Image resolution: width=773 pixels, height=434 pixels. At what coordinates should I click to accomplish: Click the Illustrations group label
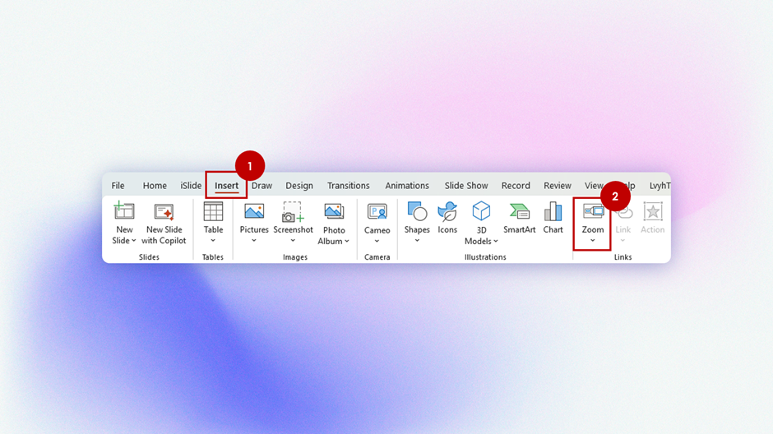tap(485, 257)
